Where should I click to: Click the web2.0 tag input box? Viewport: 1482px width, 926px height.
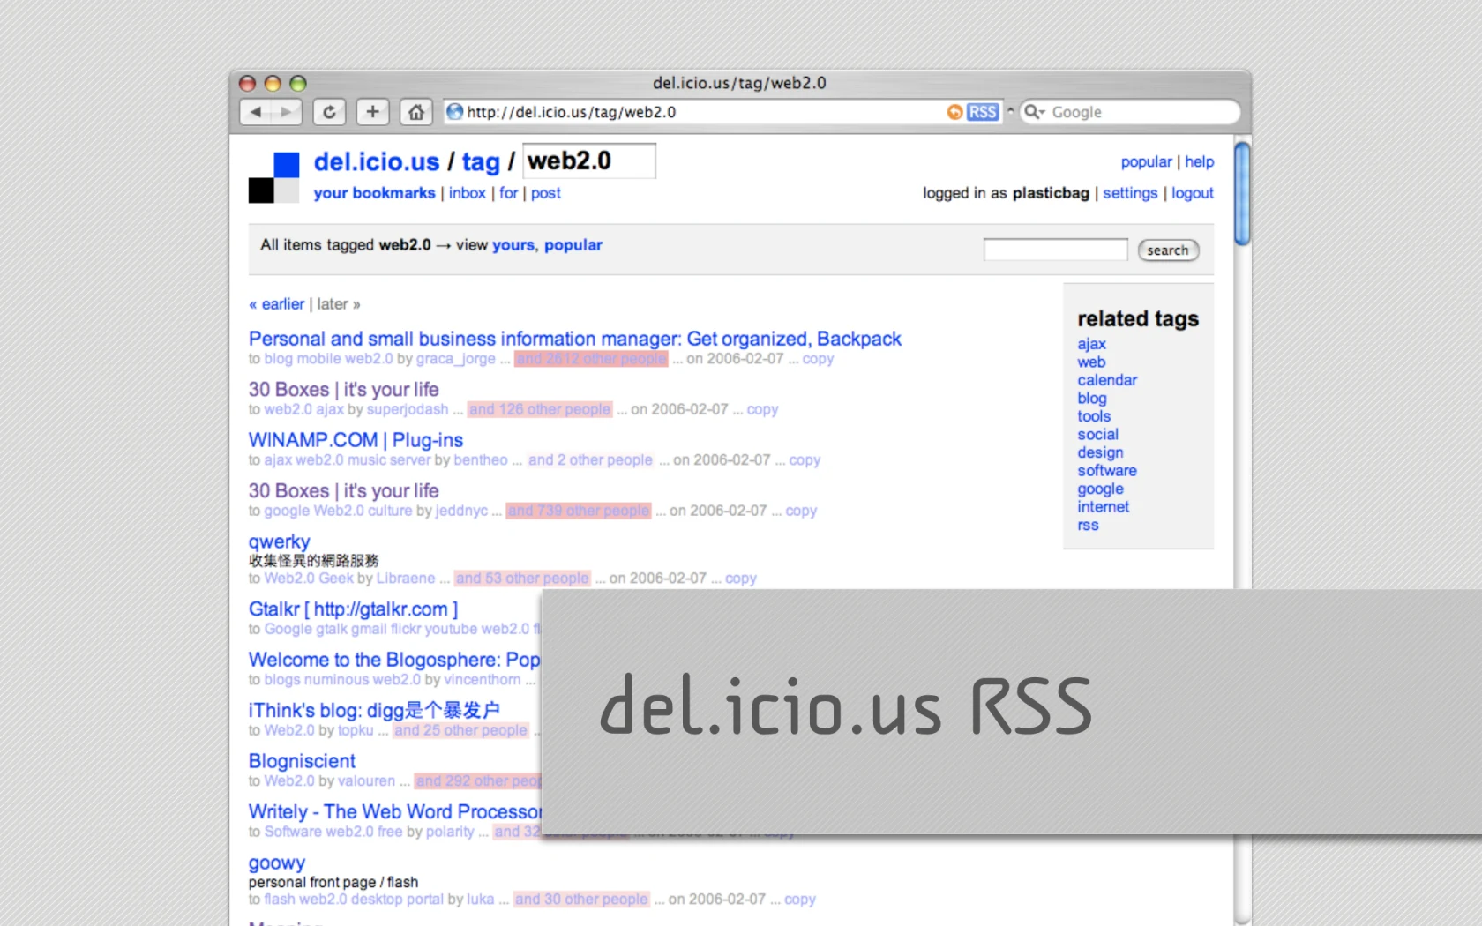pyautogui.click(x=589, y=161)
